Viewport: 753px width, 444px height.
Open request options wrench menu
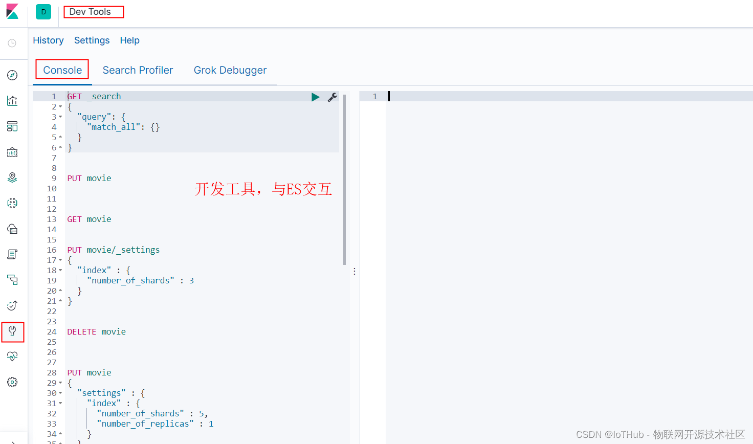pyautogui.click(x=333, y=97)
